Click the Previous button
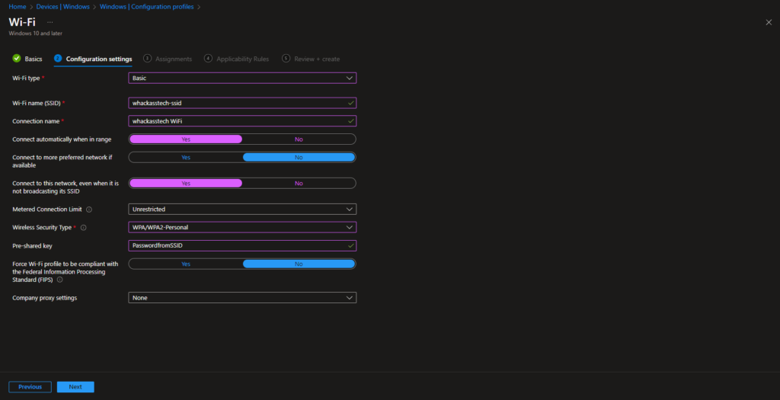This screenshot has width=780, height=400. click(x=30, y=387)
